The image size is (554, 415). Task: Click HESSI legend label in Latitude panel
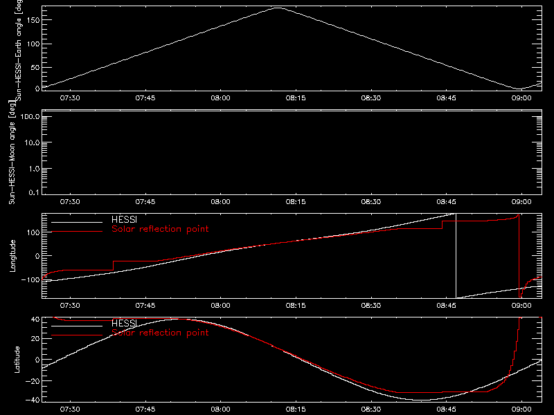pyautogui.click(x=124, y=323)
